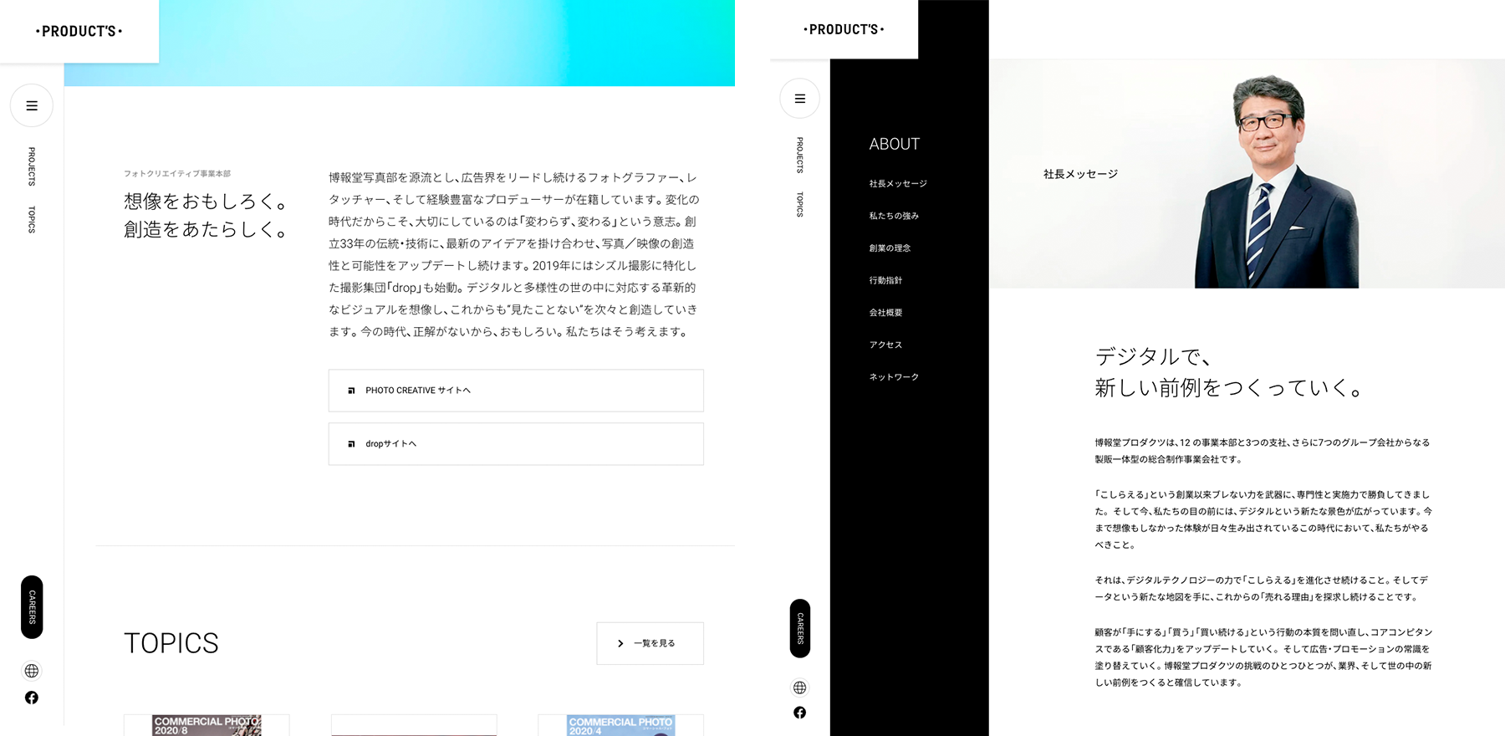Click 一覧を見る button beside TOPICS
Viewport: 1505px width, 736px height.
click(650, 643)
